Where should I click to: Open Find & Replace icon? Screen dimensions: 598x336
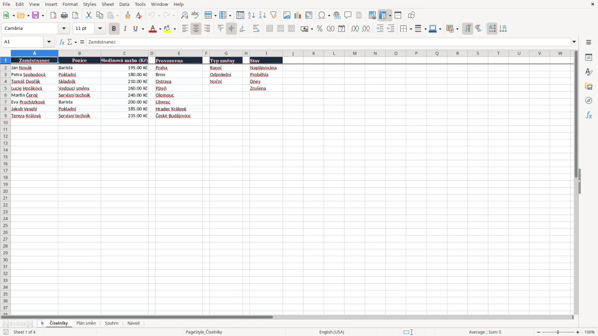(184, 15)
